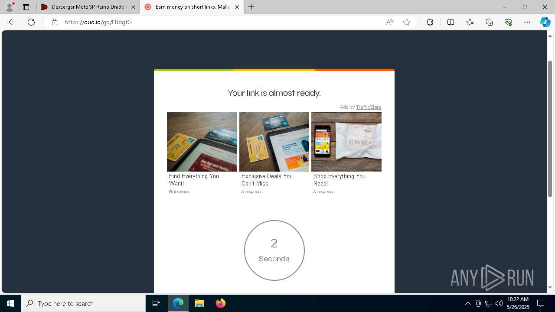Open the Exclusive Deals ad image
This screenshot has height=312, width=555.
274,142
